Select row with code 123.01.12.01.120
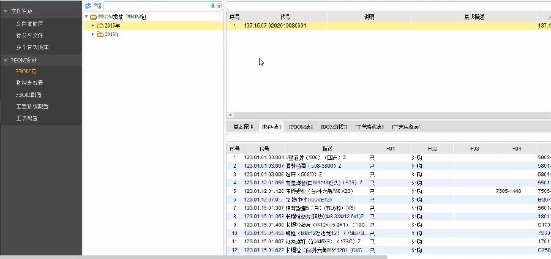Screen dimensions: 551x259 (389, 191)
